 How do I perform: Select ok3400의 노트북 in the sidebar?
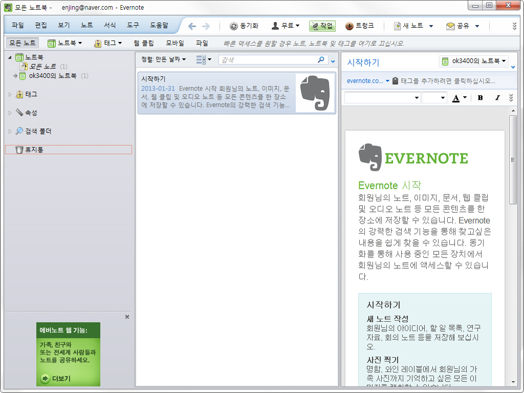click(53, 76)
